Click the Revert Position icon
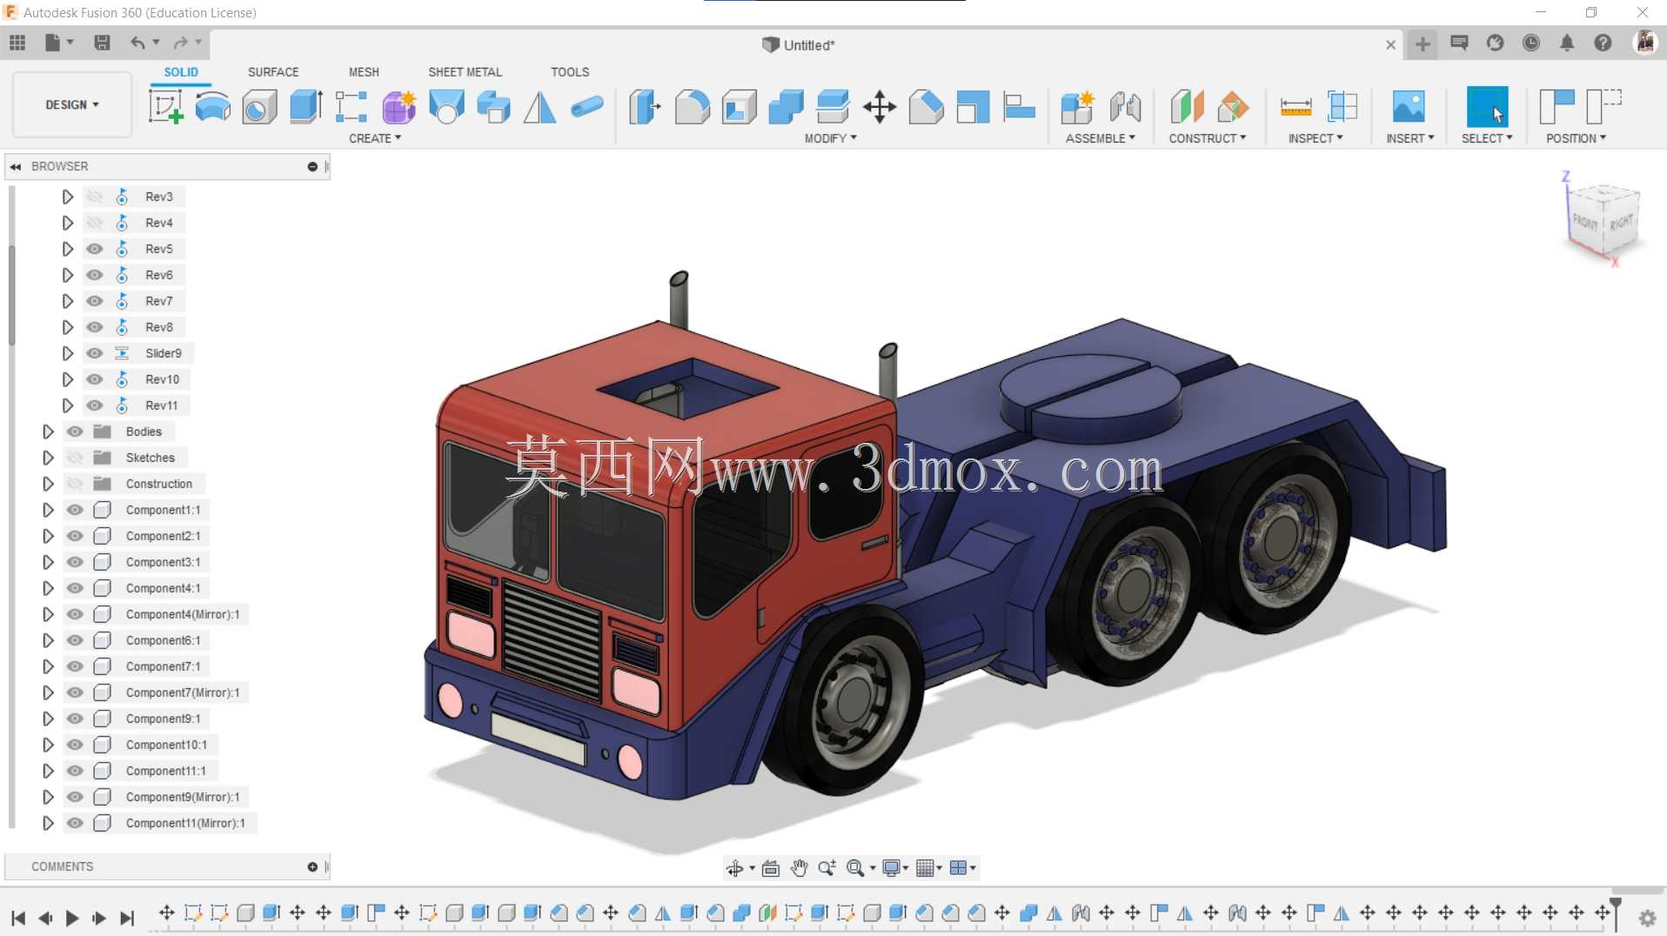1667x936 pixels. click(1603, 107)
